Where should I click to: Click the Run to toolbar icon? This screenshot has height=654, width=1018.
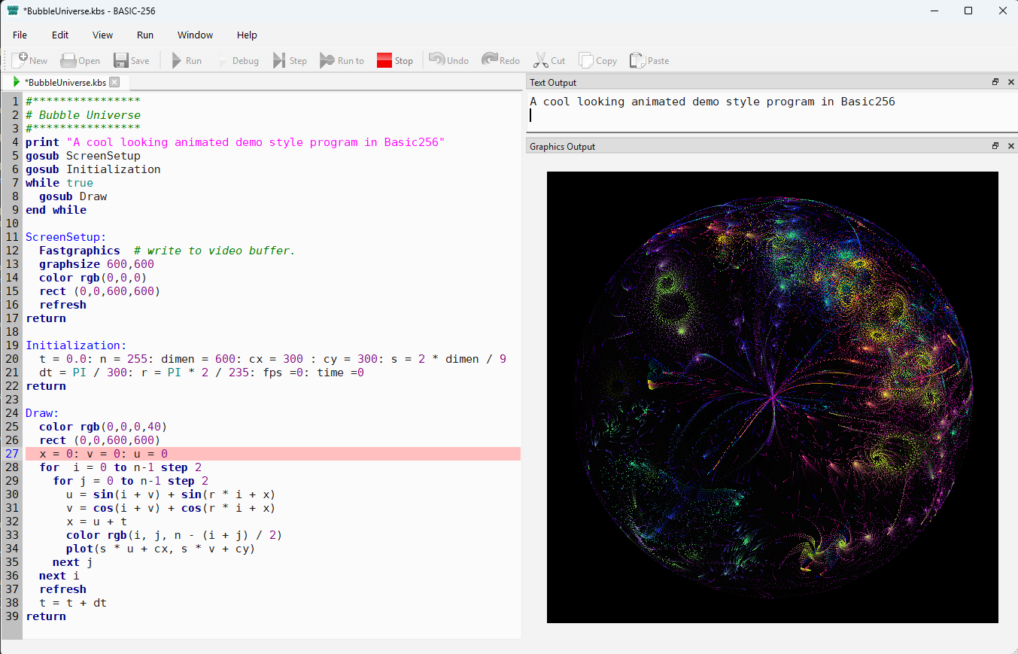[x=342, y=60]
